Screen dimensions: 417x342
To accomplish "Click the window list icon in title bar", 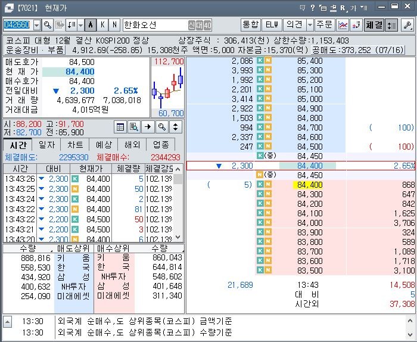I will pos(364,8).
